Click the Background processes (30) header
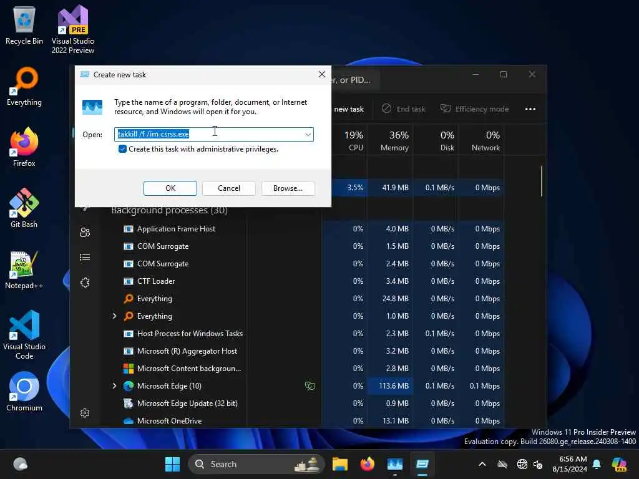 click(x=169, y=210)
